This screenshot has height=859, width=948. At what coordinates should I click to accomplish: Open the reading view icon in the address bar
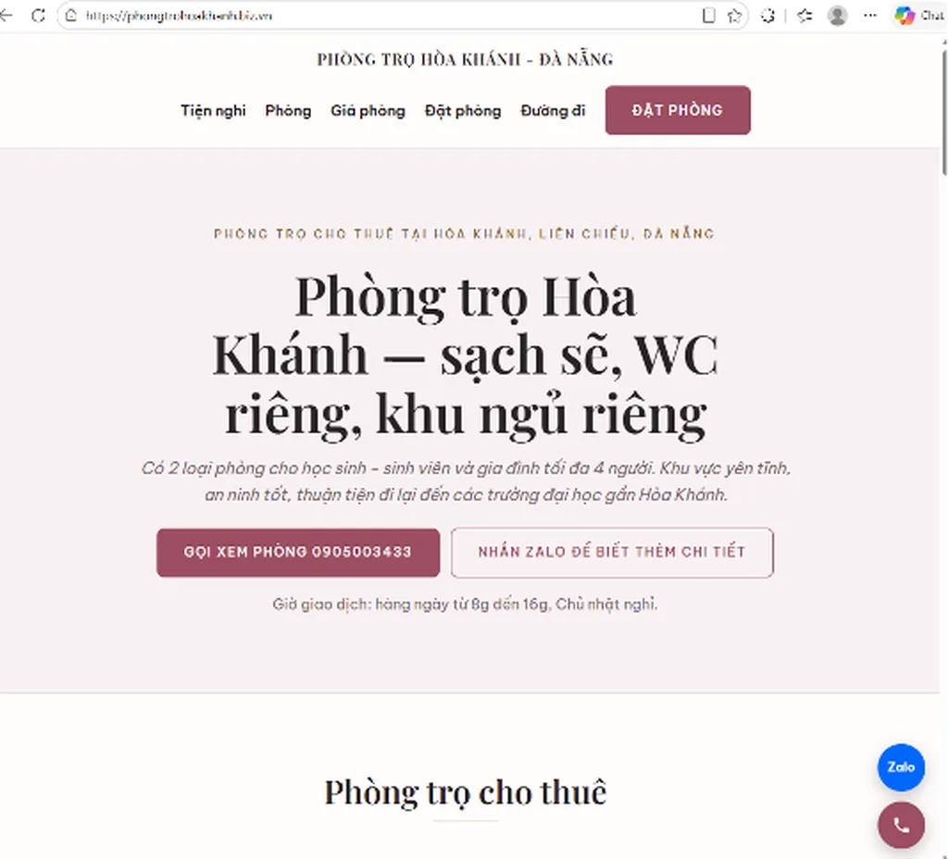pyautogui.click(x=708, y=16)
